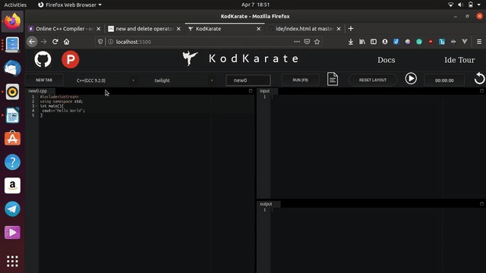The image size is (486, 273).
Task: Expand Firefox Web Browser app menu
Action: click(70, 5)
